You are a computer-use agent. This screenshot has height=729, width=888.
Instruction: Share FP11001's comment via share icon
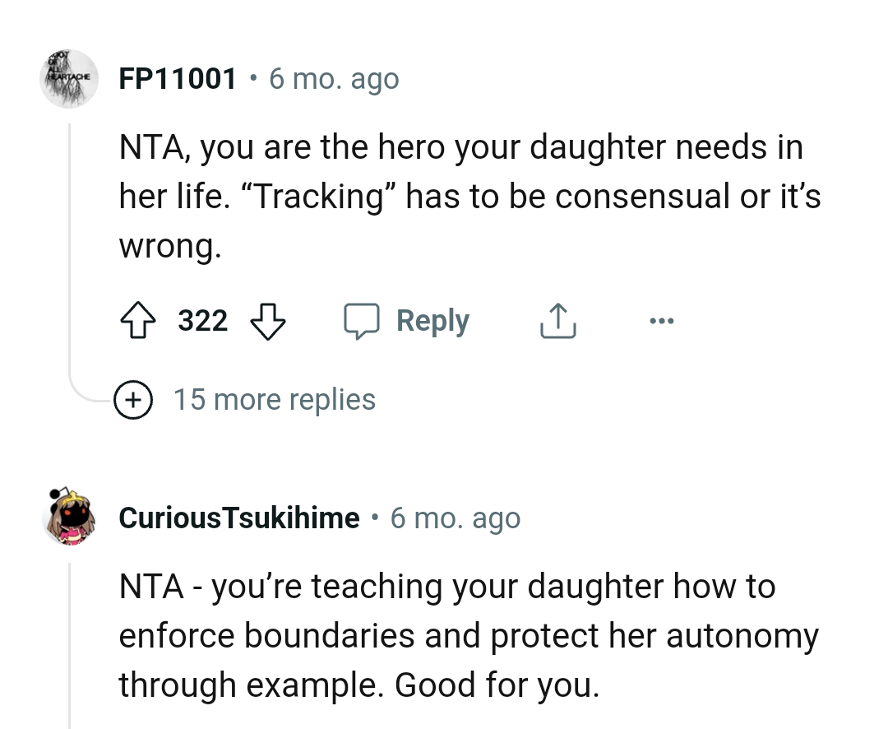click(558, 321)
